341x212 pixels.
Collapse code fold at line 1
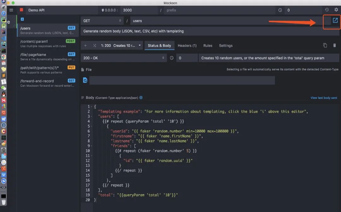click(x=92, y=107)
